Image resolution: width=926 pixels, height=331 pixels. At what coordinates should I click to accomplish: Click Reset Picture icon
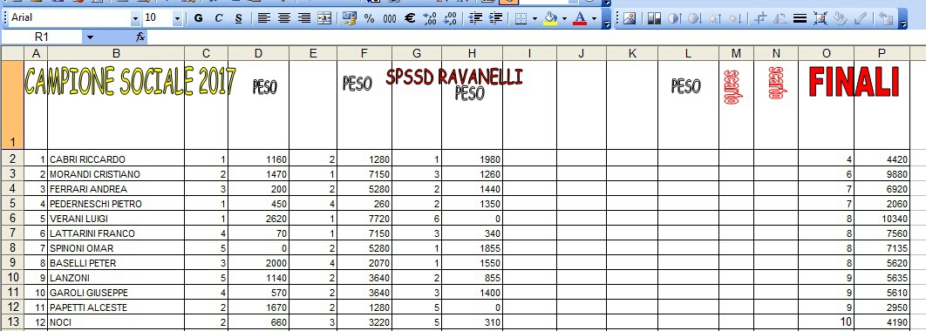885,18
